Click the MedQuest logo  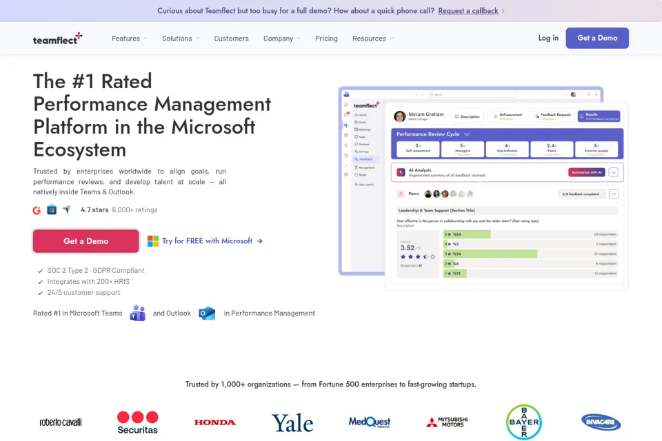tap(370, 422)
